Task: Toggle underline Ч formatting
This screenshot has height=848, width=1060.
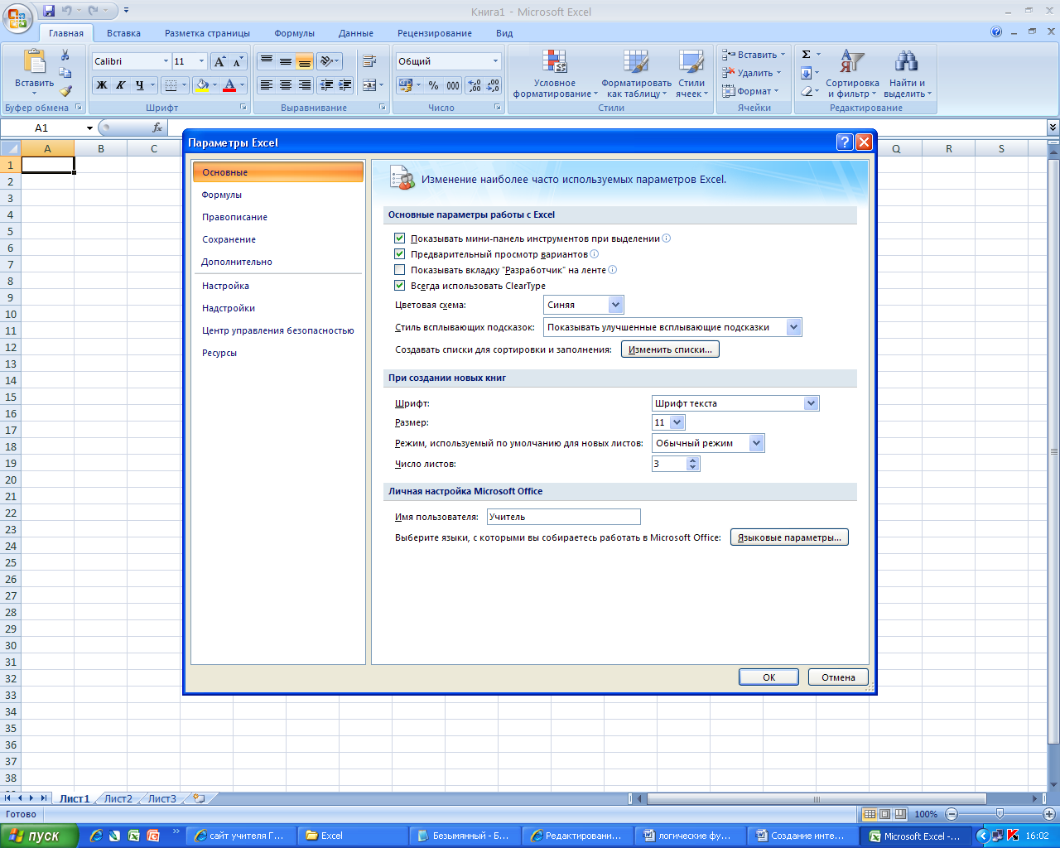Action: [x=140, y=85]
